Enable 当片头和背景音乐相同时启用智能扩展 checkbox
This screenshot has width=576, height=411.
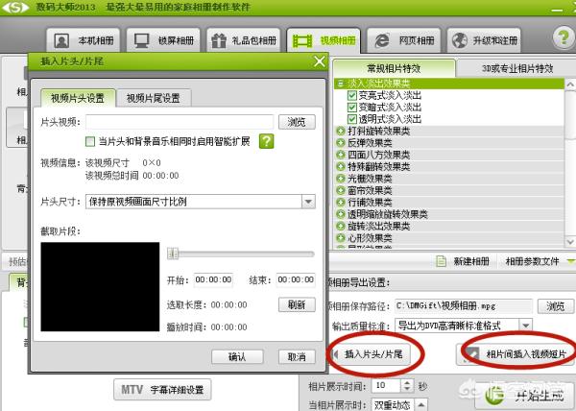click(91, 142)
